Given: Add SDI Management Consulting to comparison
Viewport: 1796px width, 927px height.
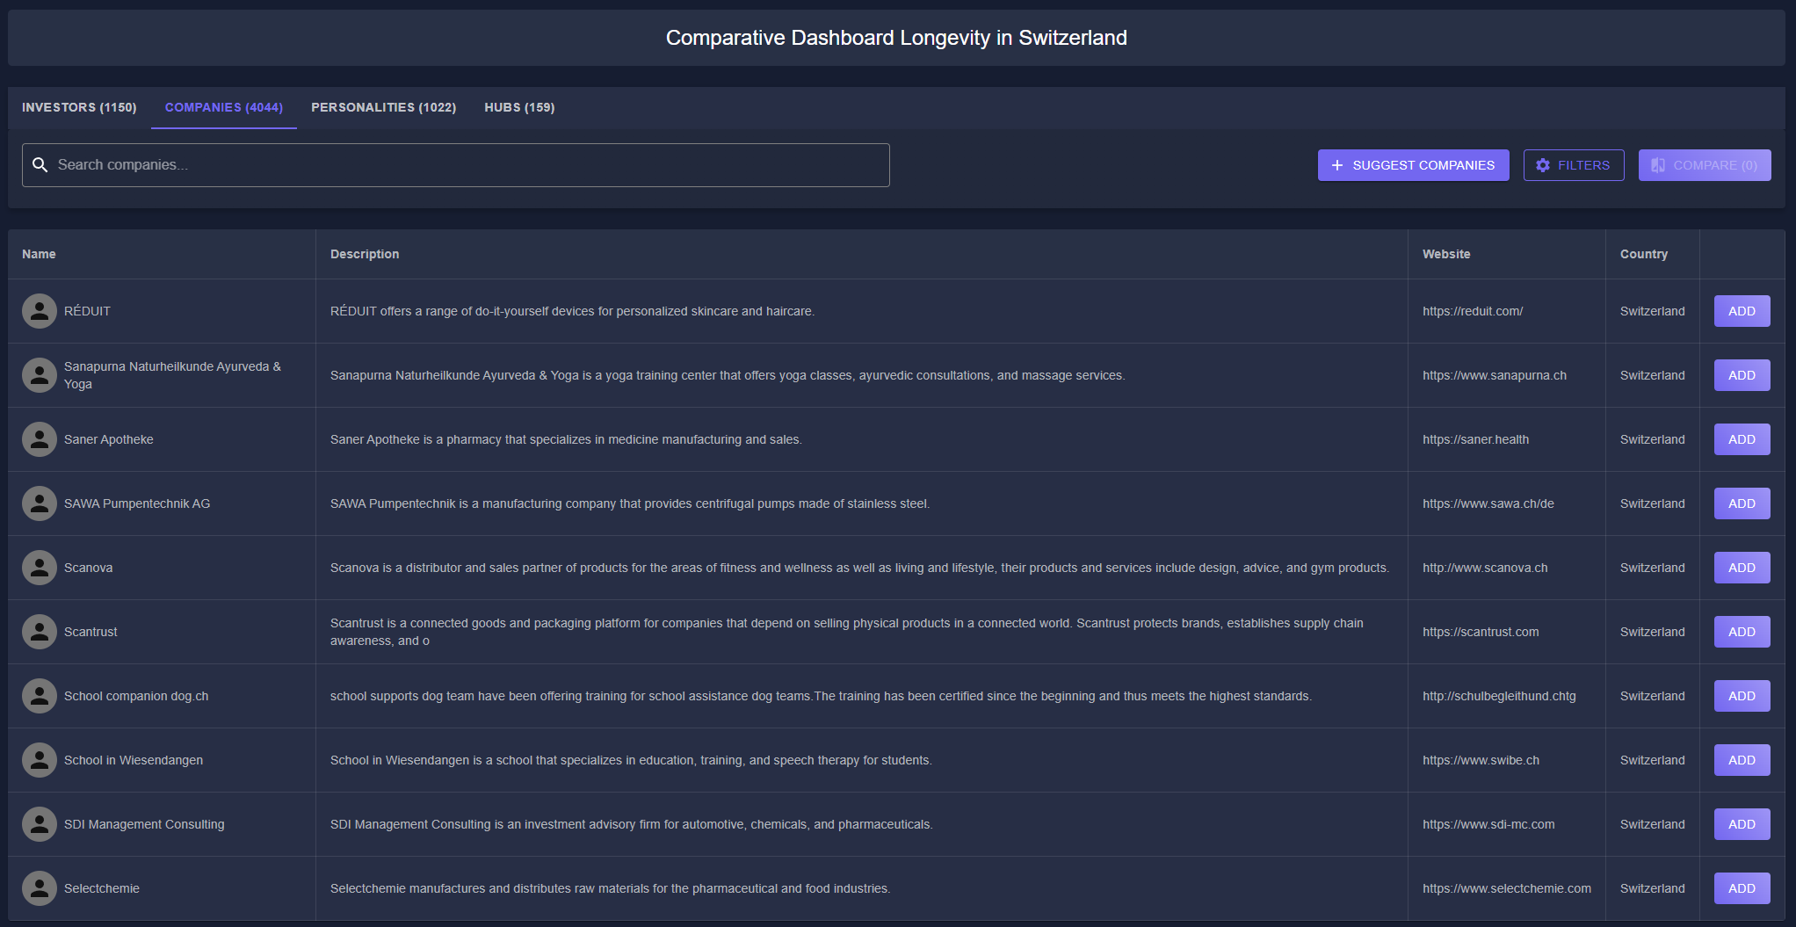Looking at the screenshot, I should coord(1742,824).
